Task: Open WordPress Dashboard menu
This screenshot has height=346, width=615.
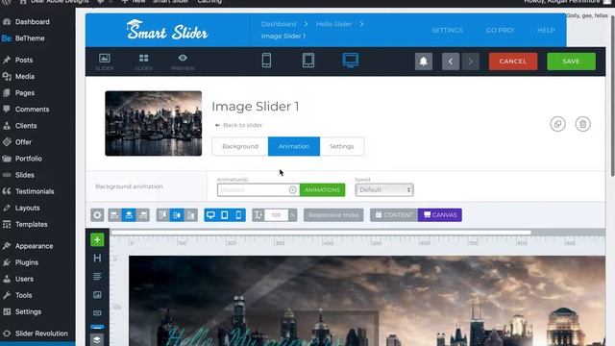Action: [32, 21]
